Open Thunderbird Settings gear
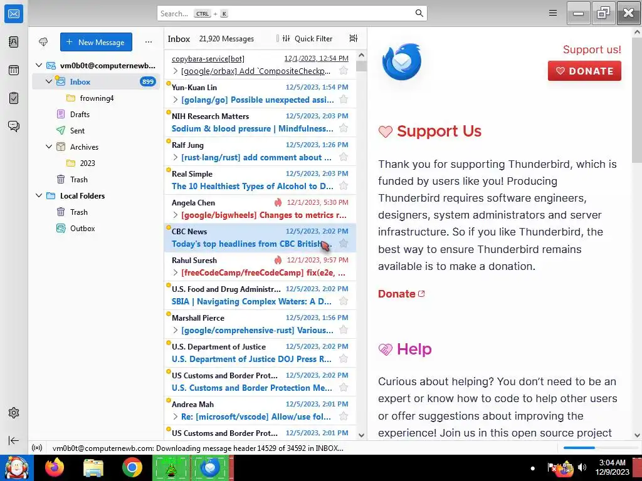 [x=14, y=413]
